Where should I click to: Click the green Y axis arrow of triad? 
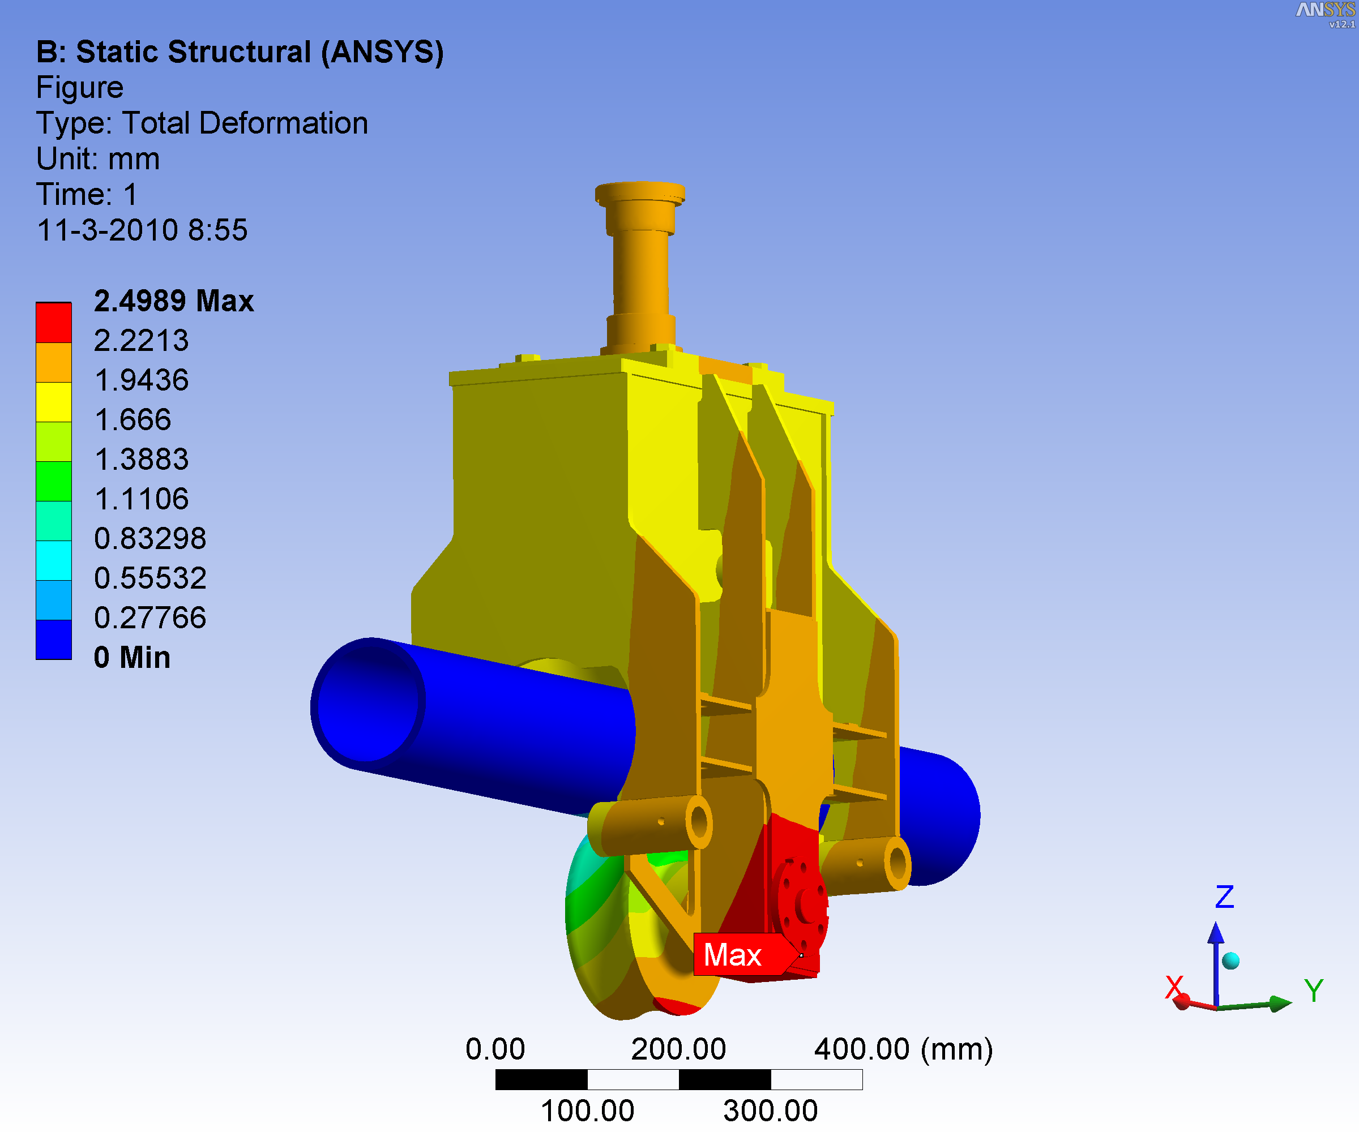point(1255,1005)
